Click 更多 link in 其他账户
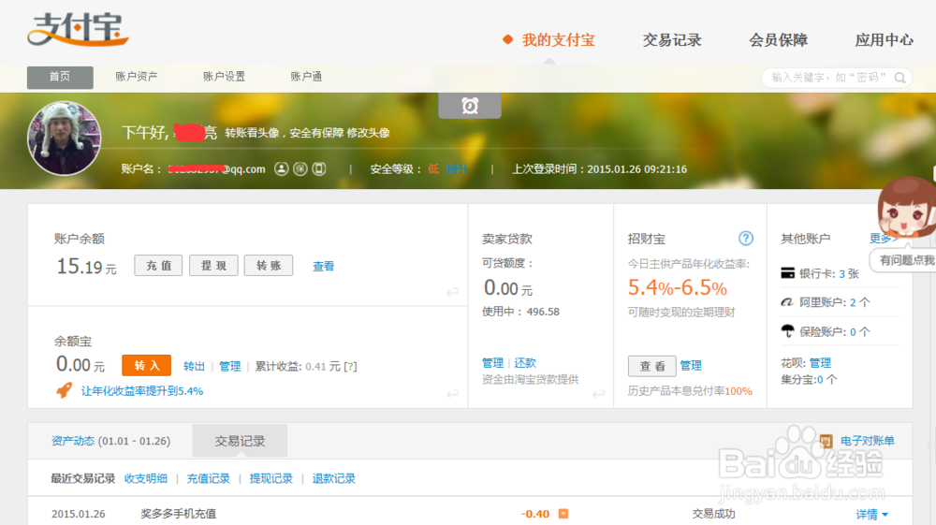The image size is (936, 525). tap(885, 239)
